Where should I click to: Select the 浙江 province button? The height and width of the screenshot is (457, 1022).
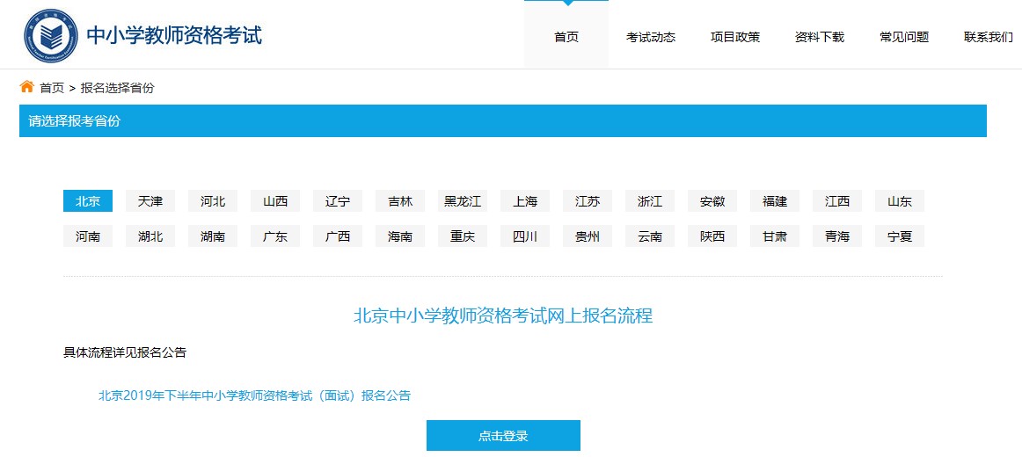click(x=650, y=201)
